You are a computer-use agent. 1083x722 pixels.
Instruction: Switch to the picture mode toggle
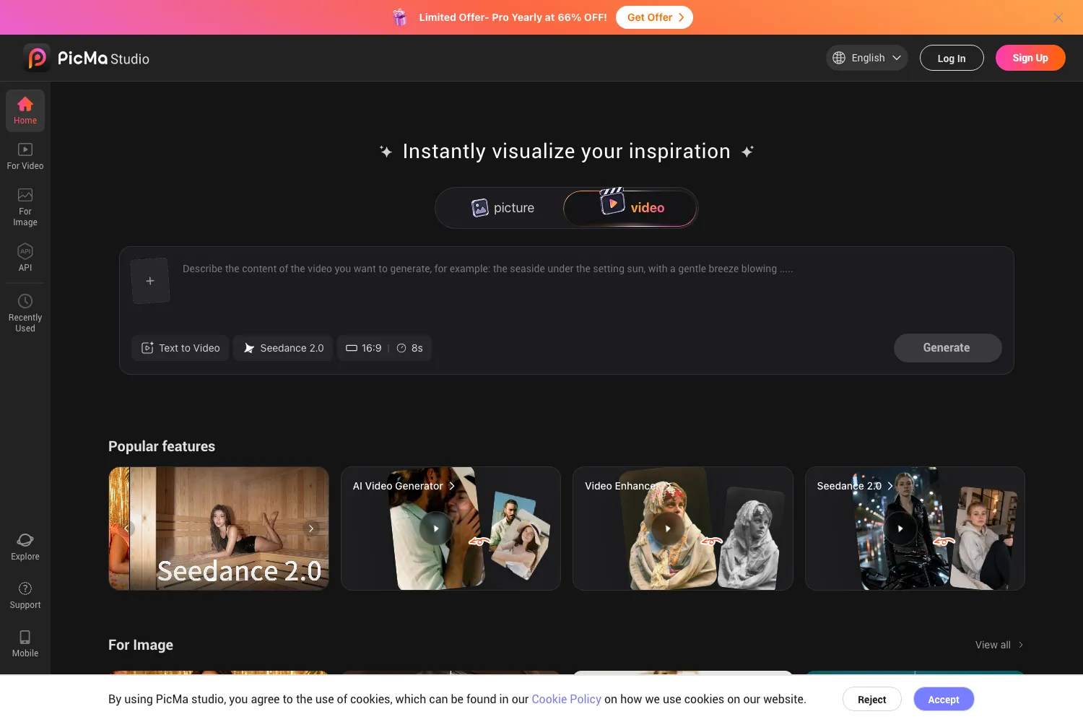[x=503, y=208]
